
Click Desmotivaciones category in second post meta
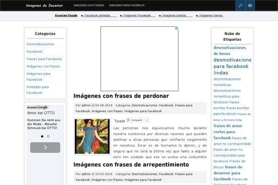coord(144,174)
